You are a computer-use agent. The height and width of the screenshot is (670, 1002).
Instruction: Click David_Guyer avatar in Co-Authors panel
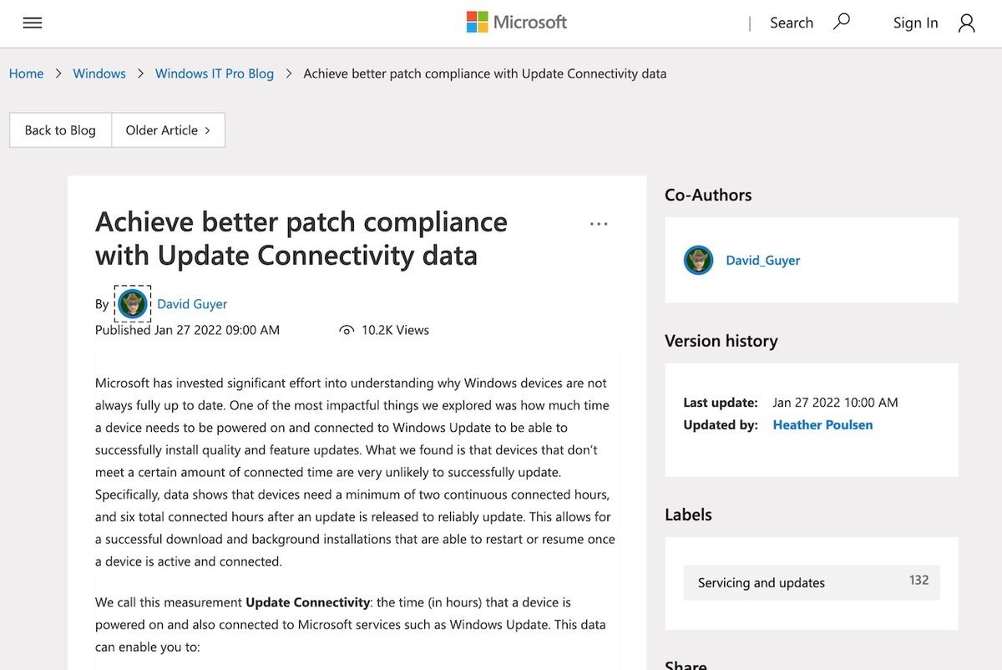click(x=698, y=261)
